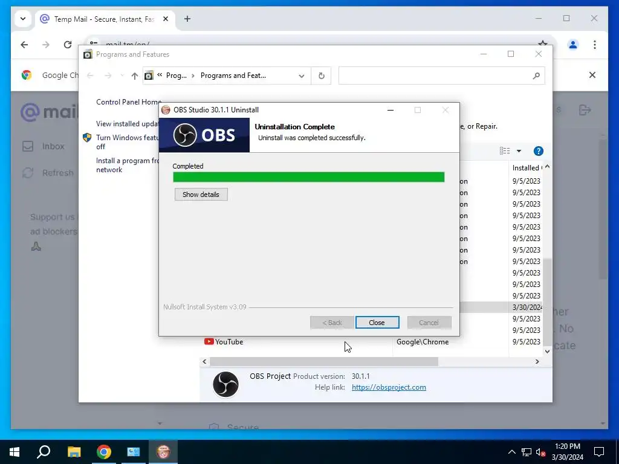
Task: Click the Prog... breadcrumb segment
Action: [x=176, y=76]
